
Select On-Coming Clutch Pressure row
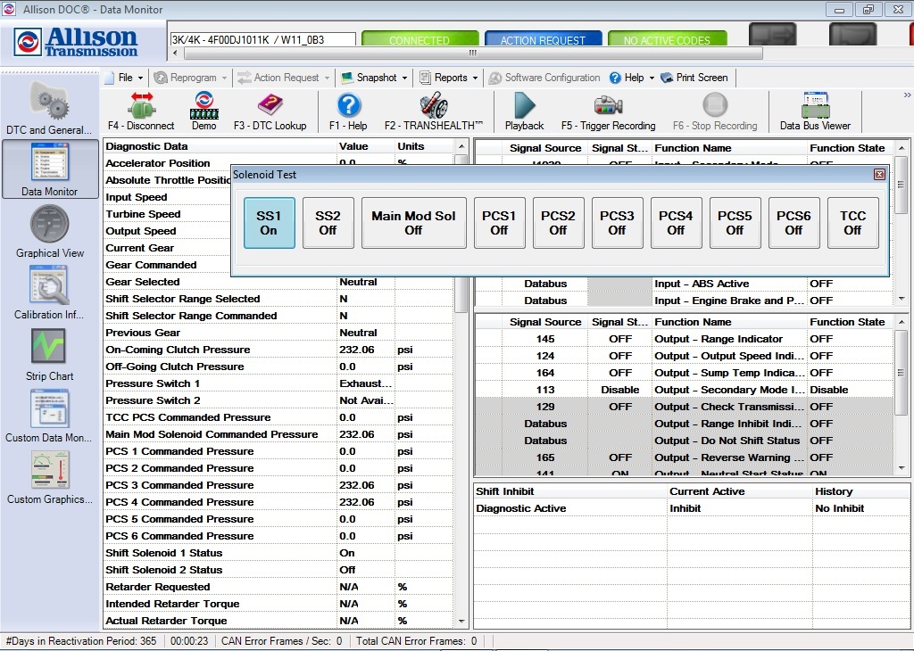click(278, 350)
